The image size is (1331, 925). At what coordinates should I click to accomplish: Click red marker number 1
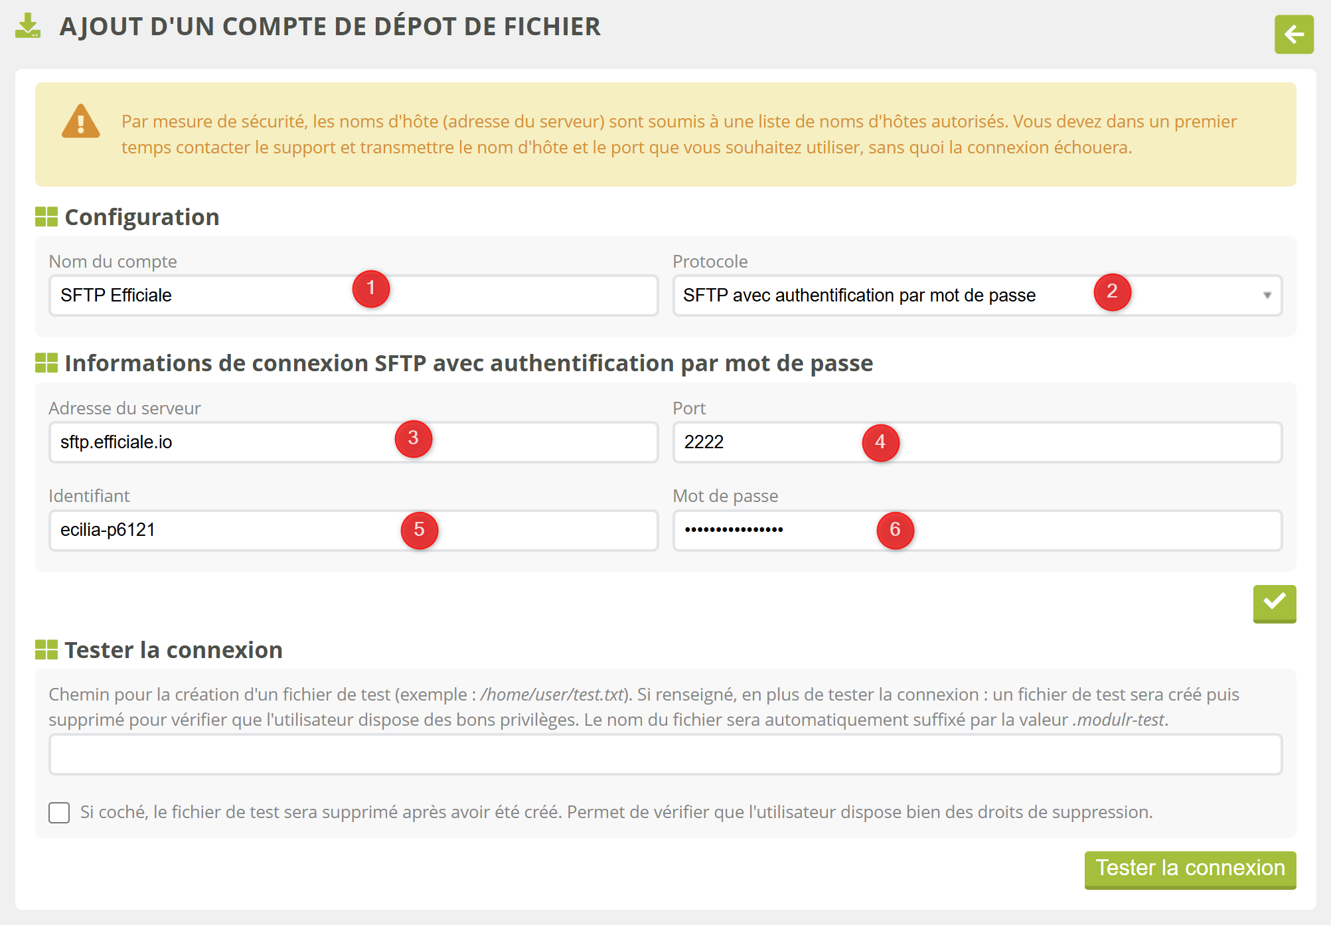tap(370, 289)
